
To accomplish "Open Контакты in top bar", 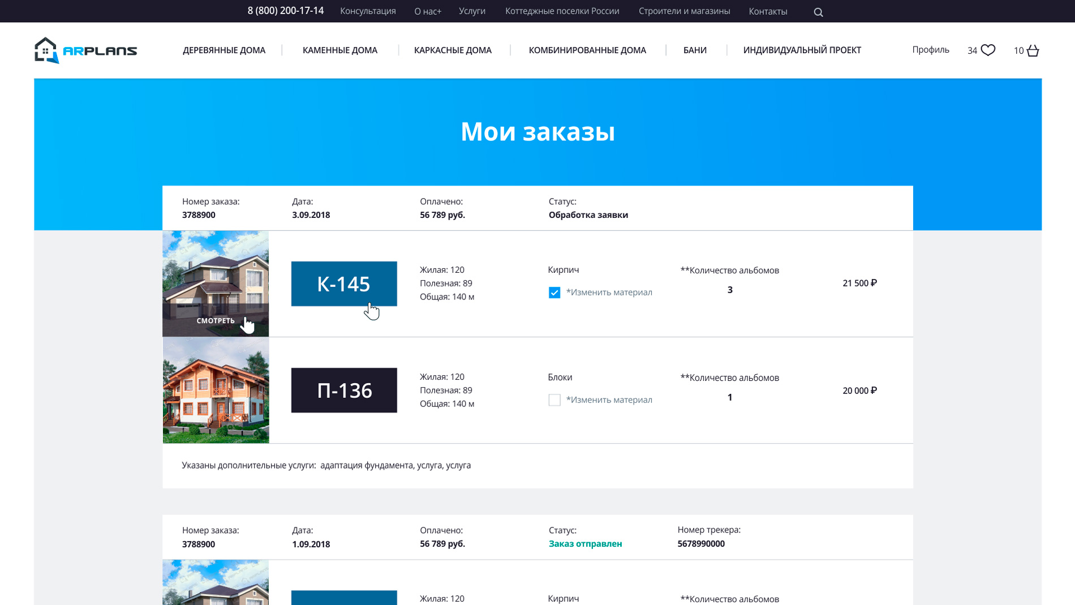I will 768,11.
